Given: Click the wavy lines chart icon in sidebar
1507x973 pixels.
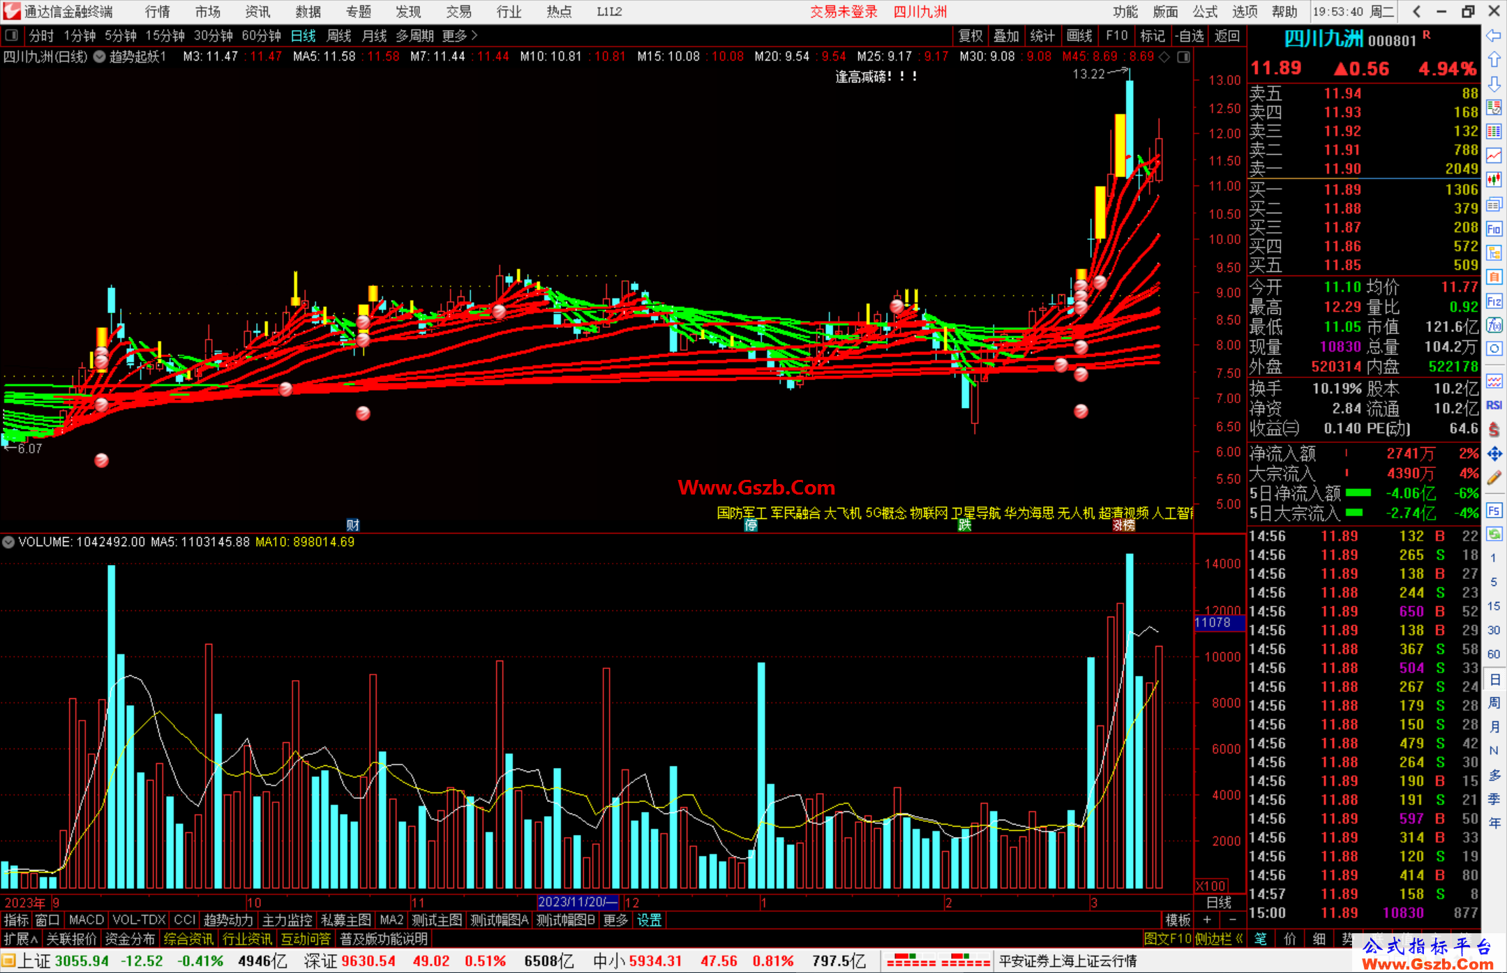Looking at the screenshot, I should click(1494, 381).
